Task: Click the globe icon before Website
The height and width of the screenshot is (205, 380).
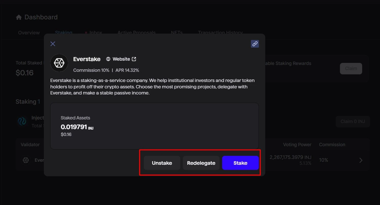Action: click(108, 59)
